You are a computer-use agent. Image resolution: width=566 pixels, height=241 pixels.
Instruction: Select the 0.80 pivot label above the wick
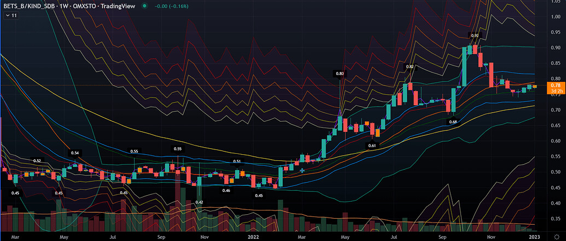(340, 73)
